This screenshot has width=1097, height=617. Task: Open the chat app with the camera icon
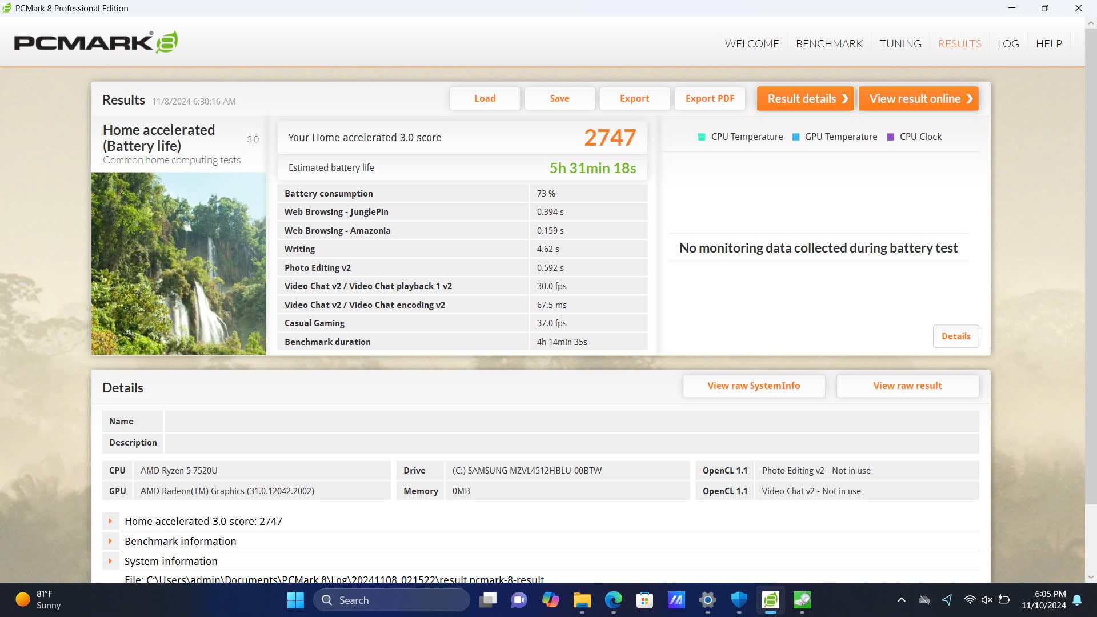tap(519, 600)
